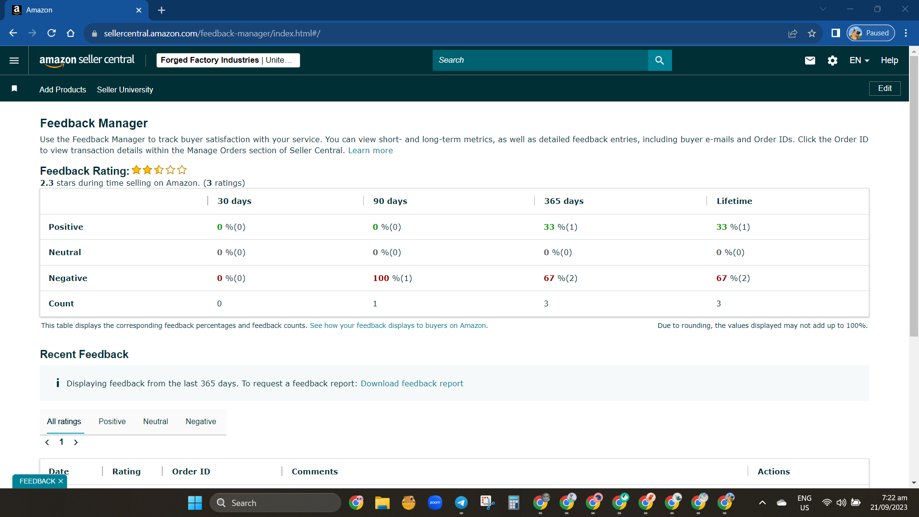
Task: Open Chrome's three-dot menu
Action: (906, 33)
